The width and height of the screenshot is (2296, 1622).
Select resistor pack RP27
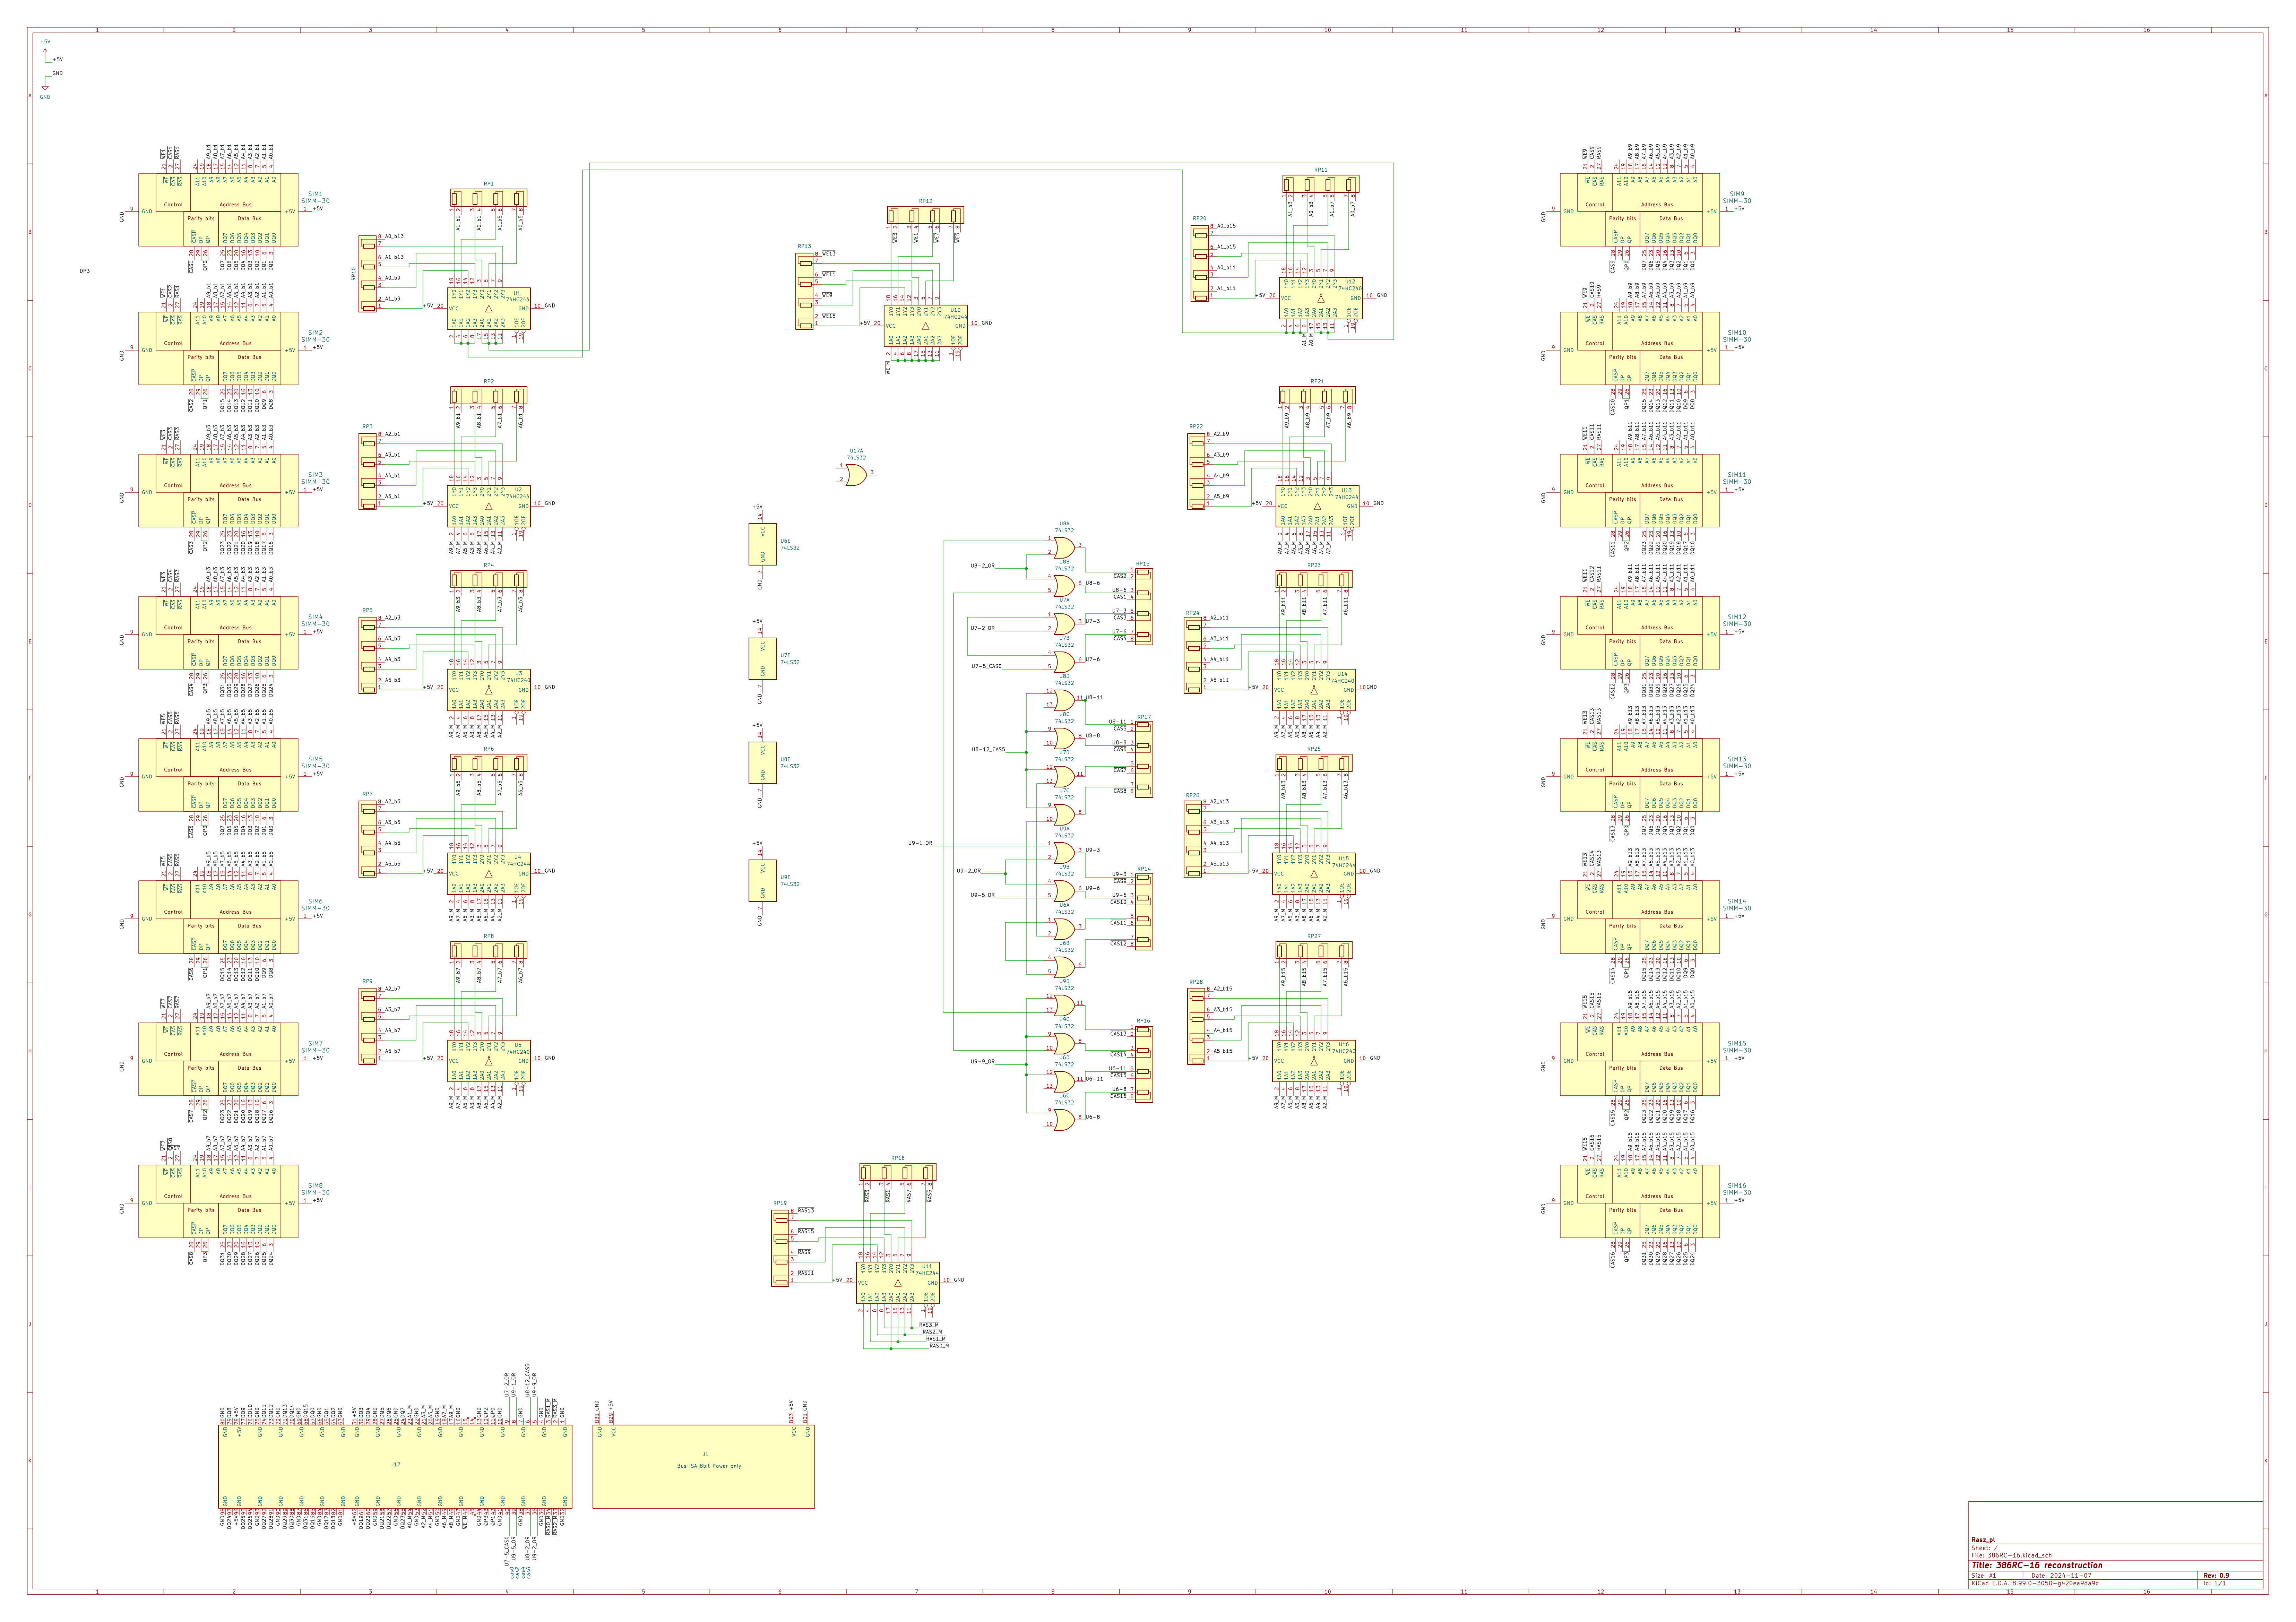[1314, 950]
